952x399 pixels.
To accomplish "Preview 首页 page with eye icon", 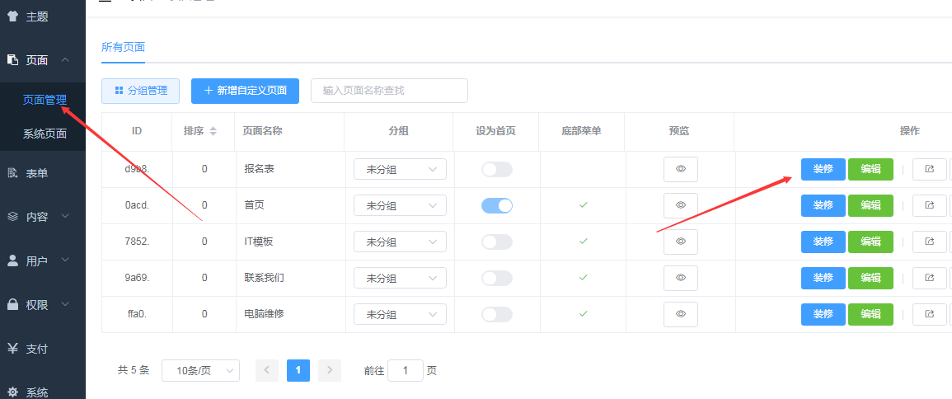I will [681, 205].
